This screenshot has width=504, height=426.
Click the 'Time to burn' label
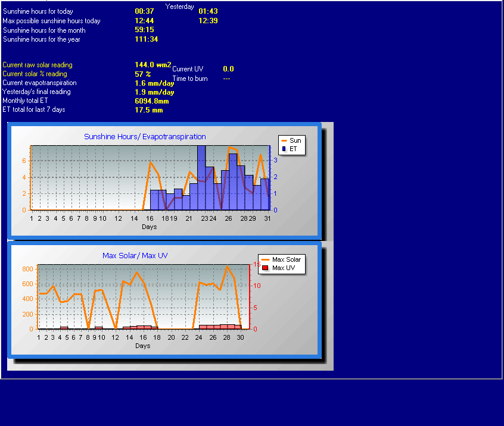tap(190, 79)
